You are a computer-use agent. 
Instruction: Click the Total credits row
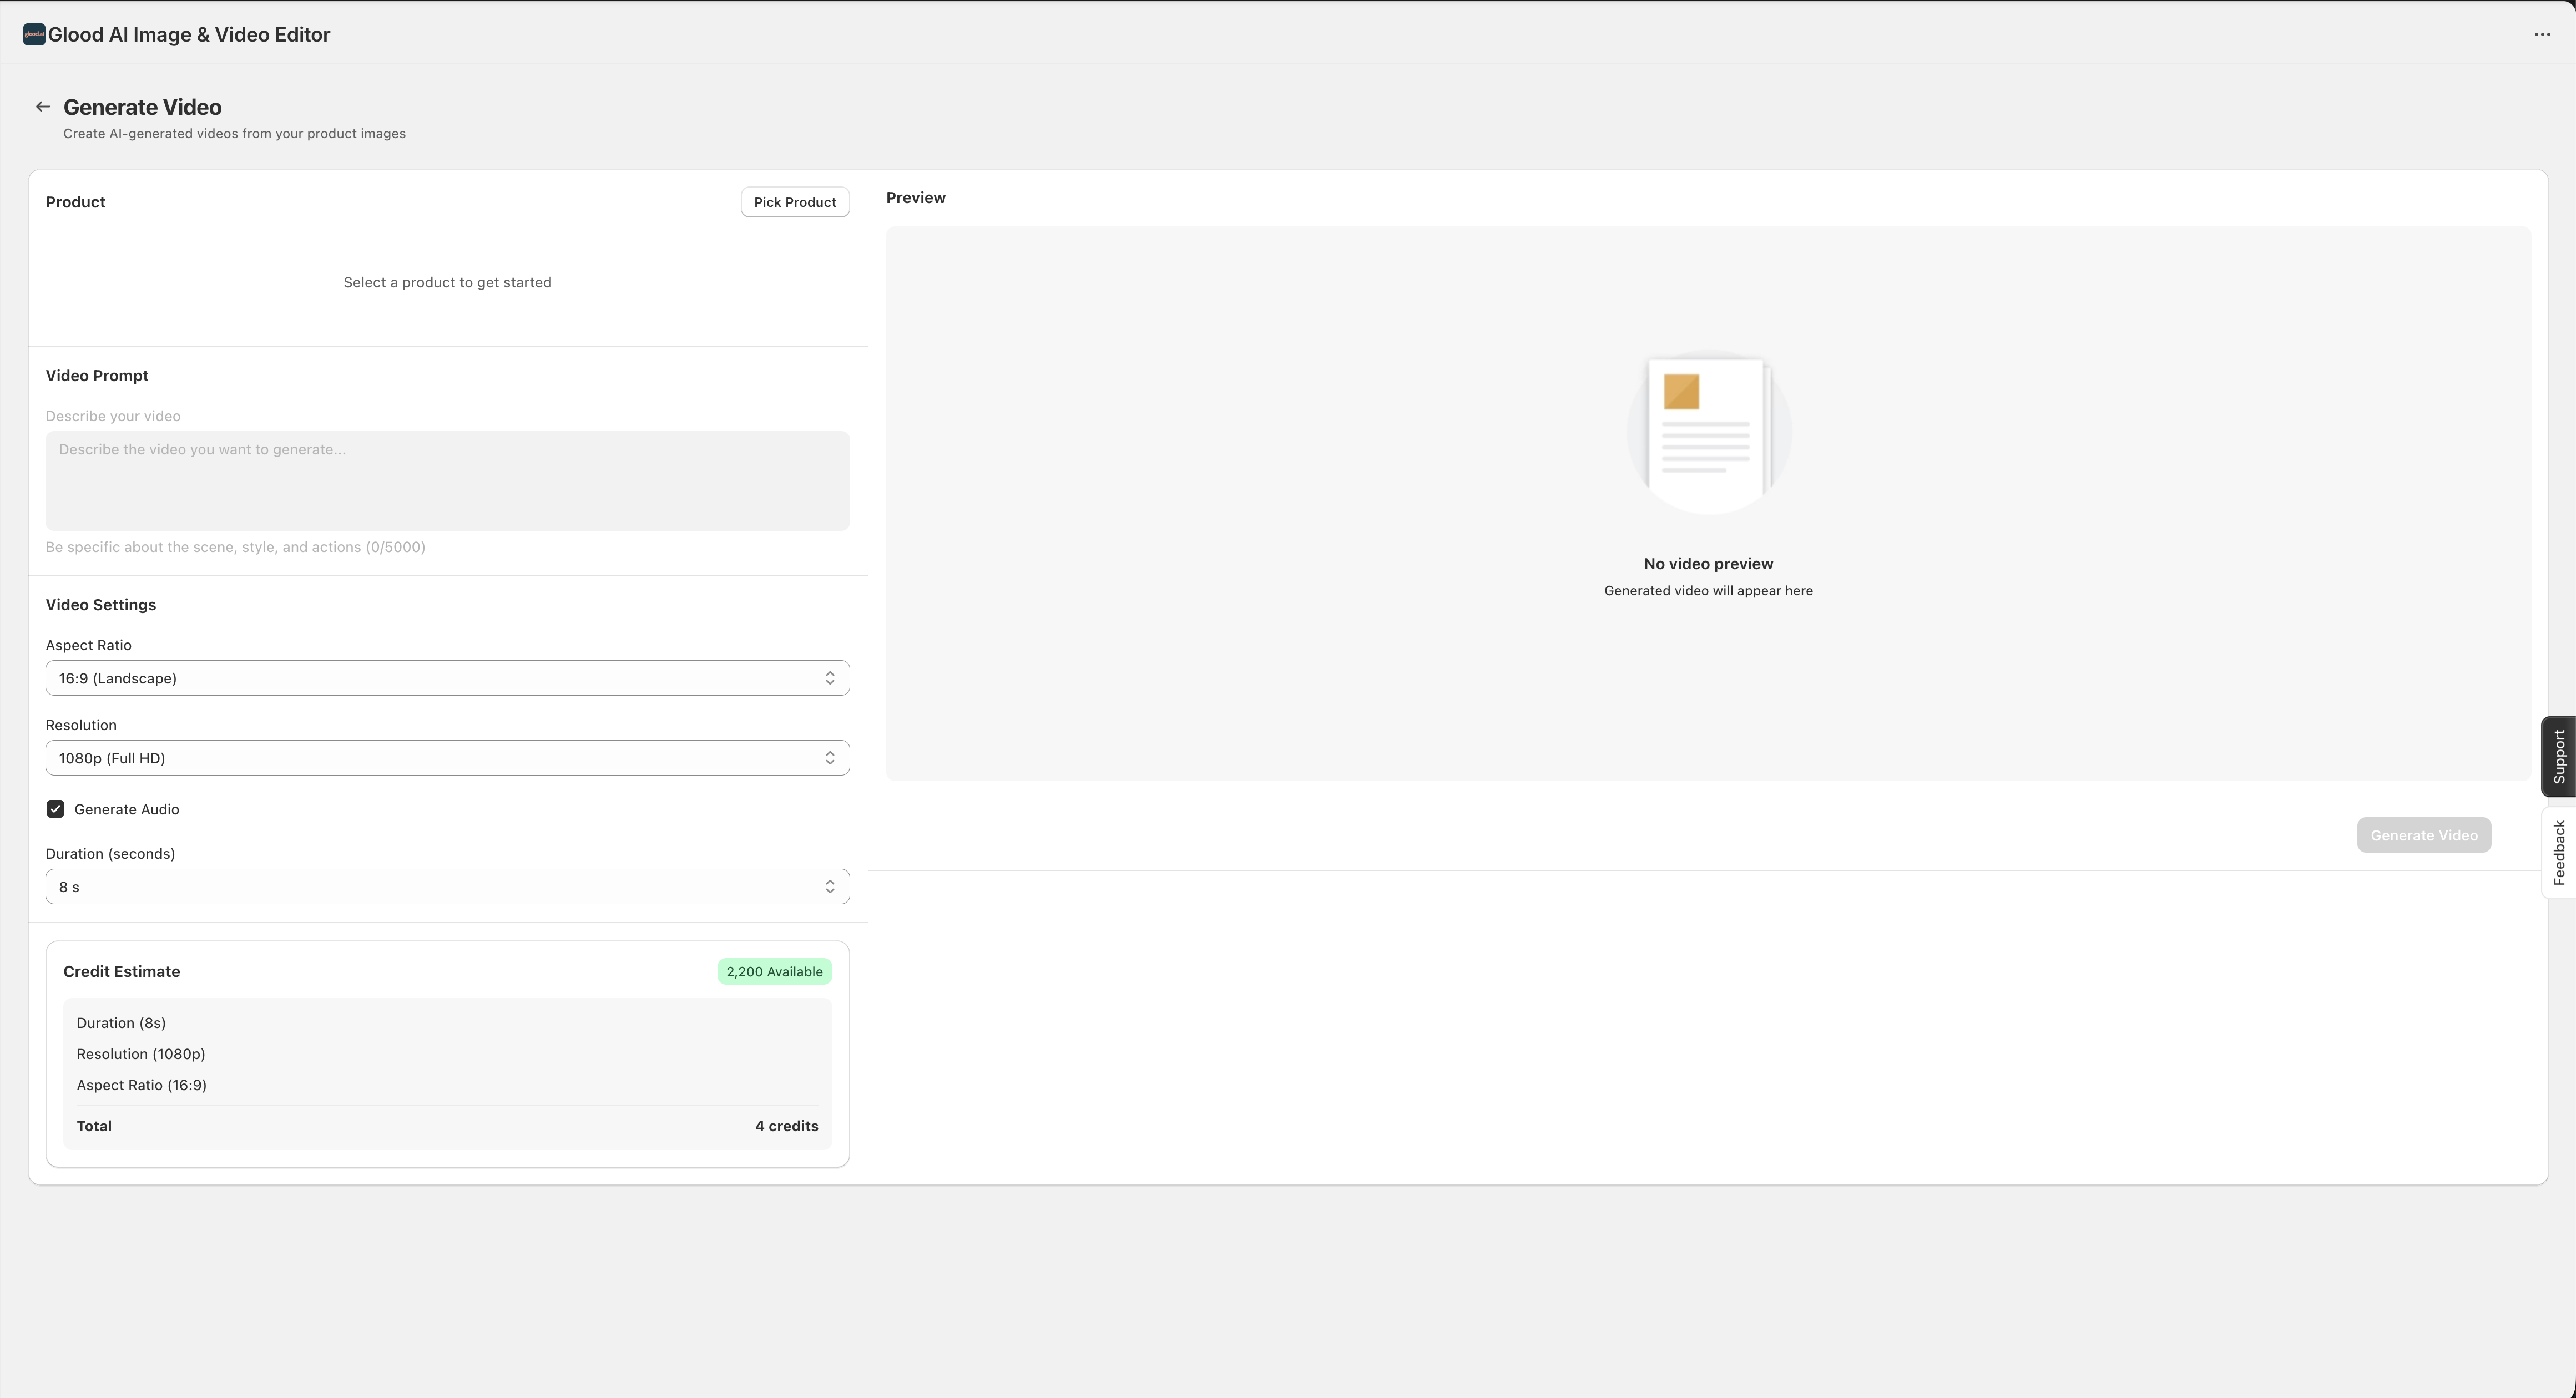pyautogui.click(x=447, y=1125)
